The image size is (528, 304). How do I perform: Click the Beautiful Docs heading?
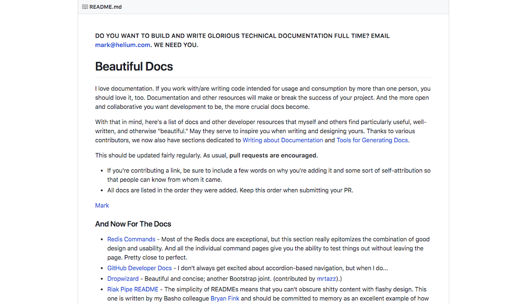(134, 66)
